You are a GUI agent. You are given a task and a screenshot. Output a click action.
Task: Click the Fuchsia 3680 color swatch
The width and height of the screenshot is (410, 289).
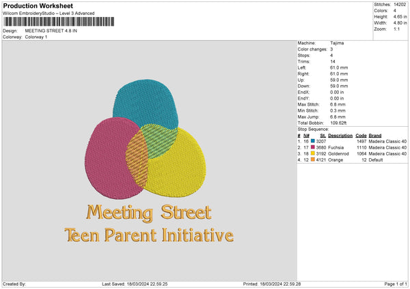tap(313, 147)
